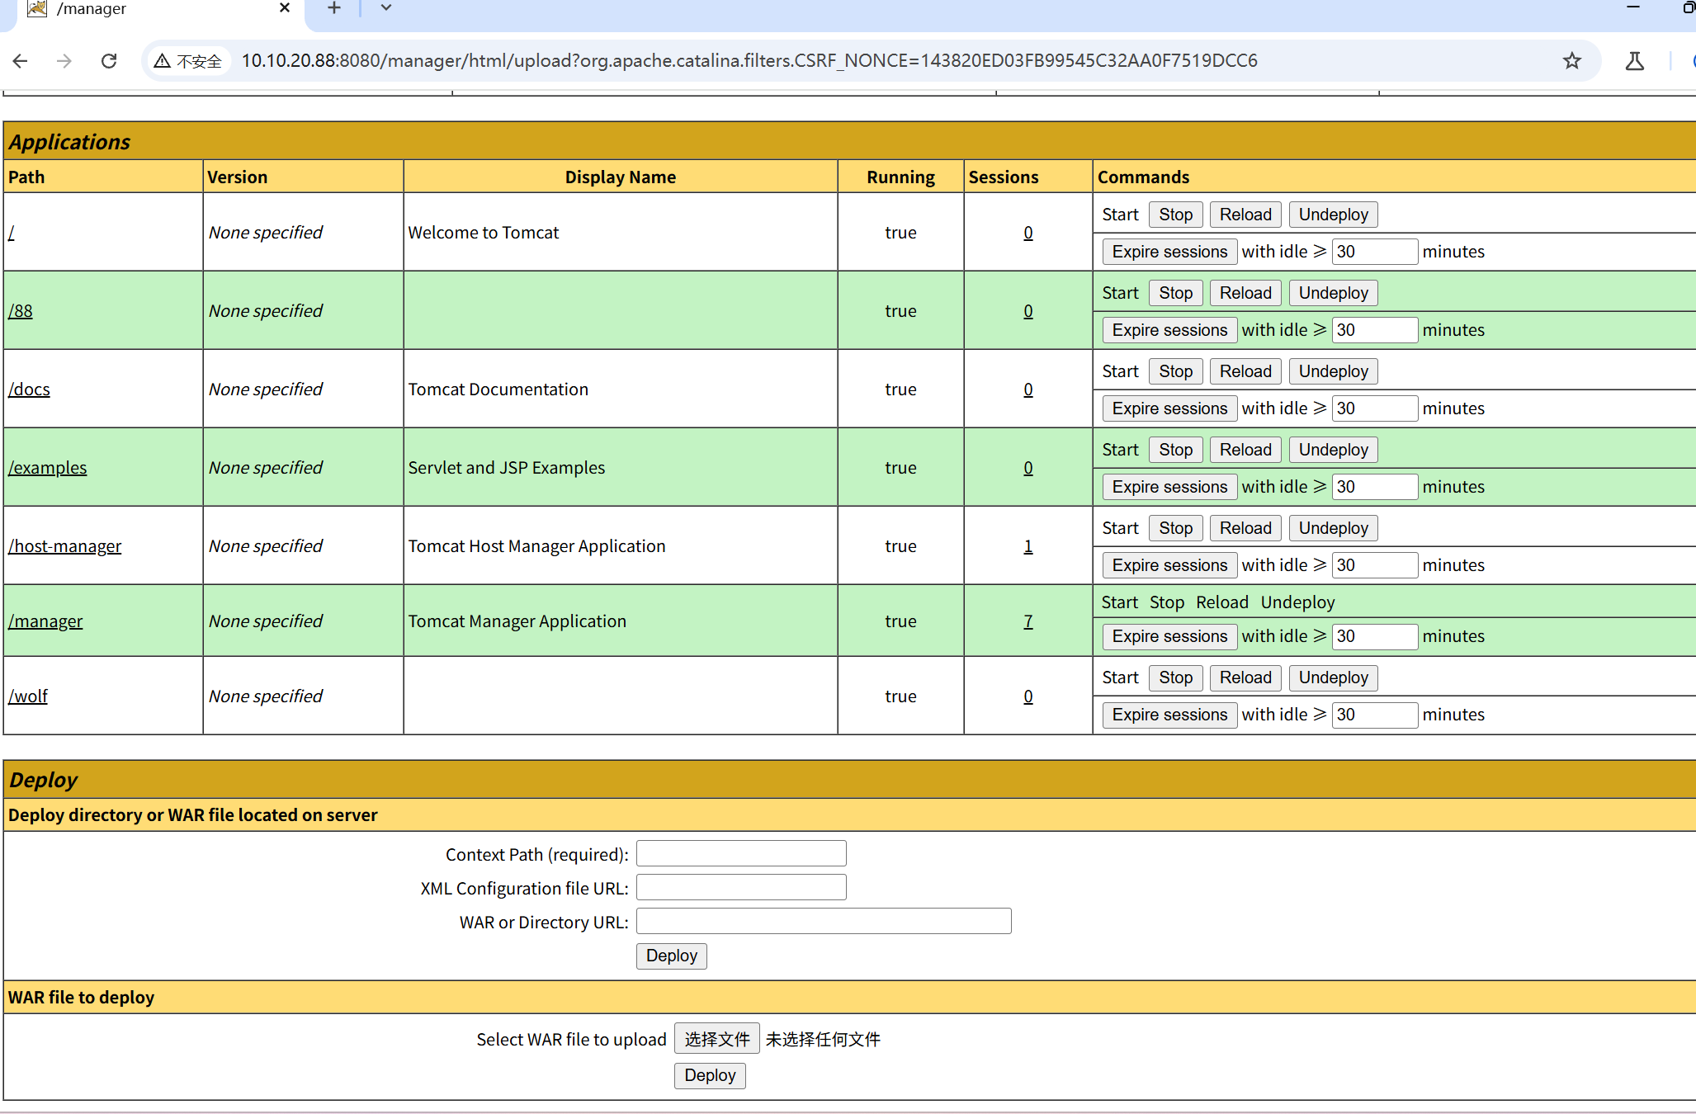Image resolution: width=1696 pixels, height=1114 pixels.
Task: Open the /docs application link
Action: [30, 389]
